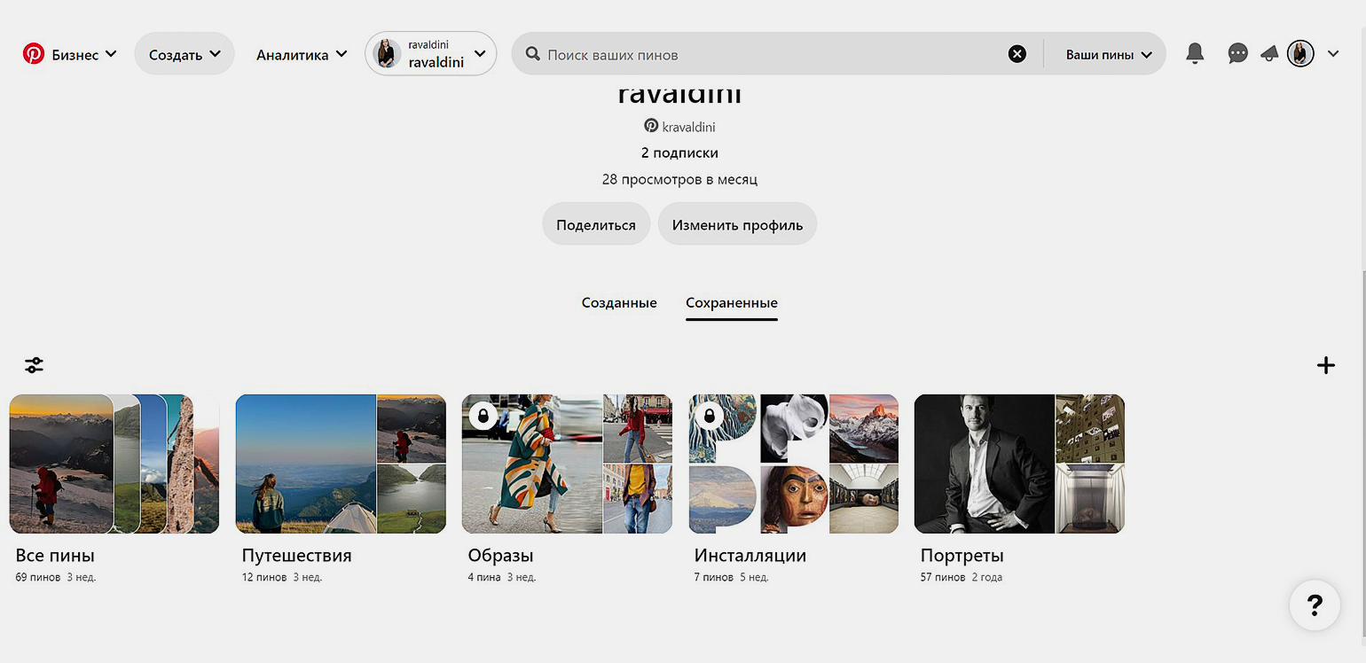1366x663 pixels.
Task: Click the Путешествия board title
Action: click(296, 556)
